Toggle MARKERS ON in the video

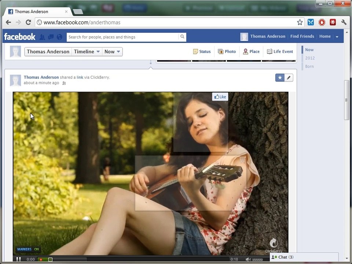click(x=28, y=249)
